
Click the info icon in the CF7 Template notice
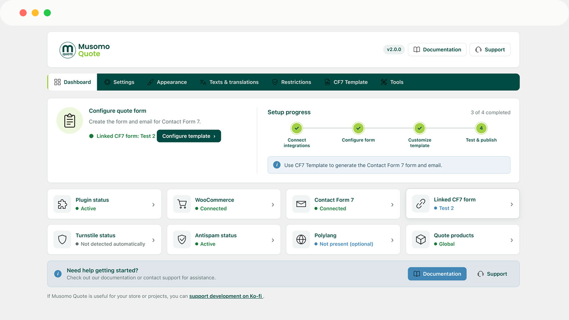(277, 165)
